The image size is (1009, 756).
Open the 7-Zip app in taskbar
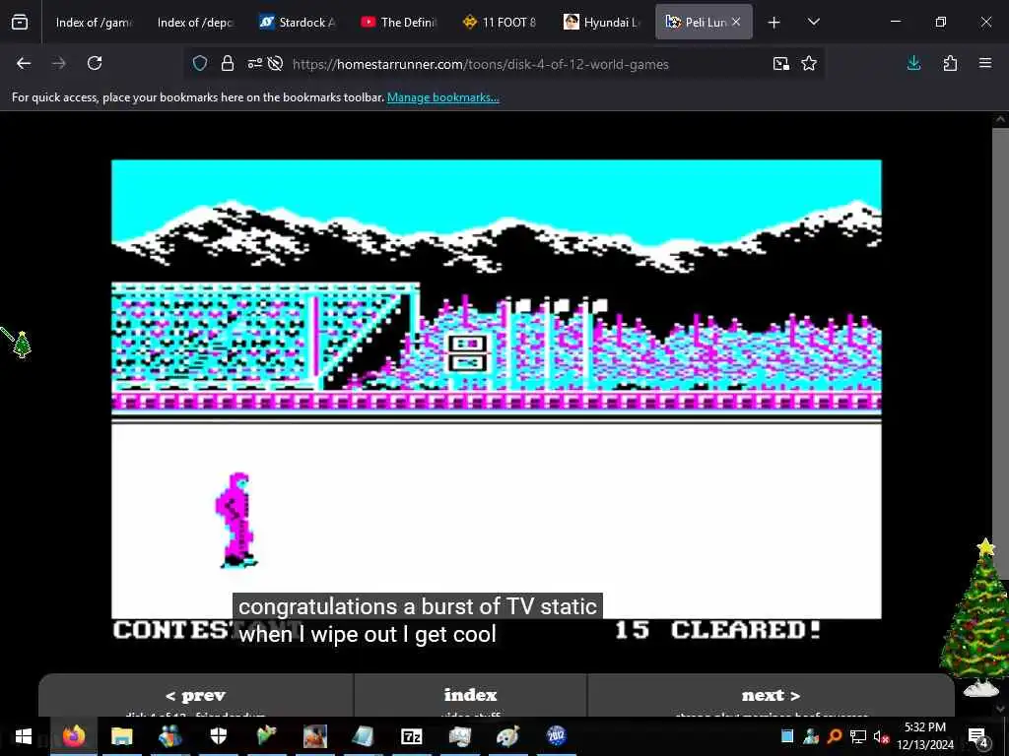411,736
